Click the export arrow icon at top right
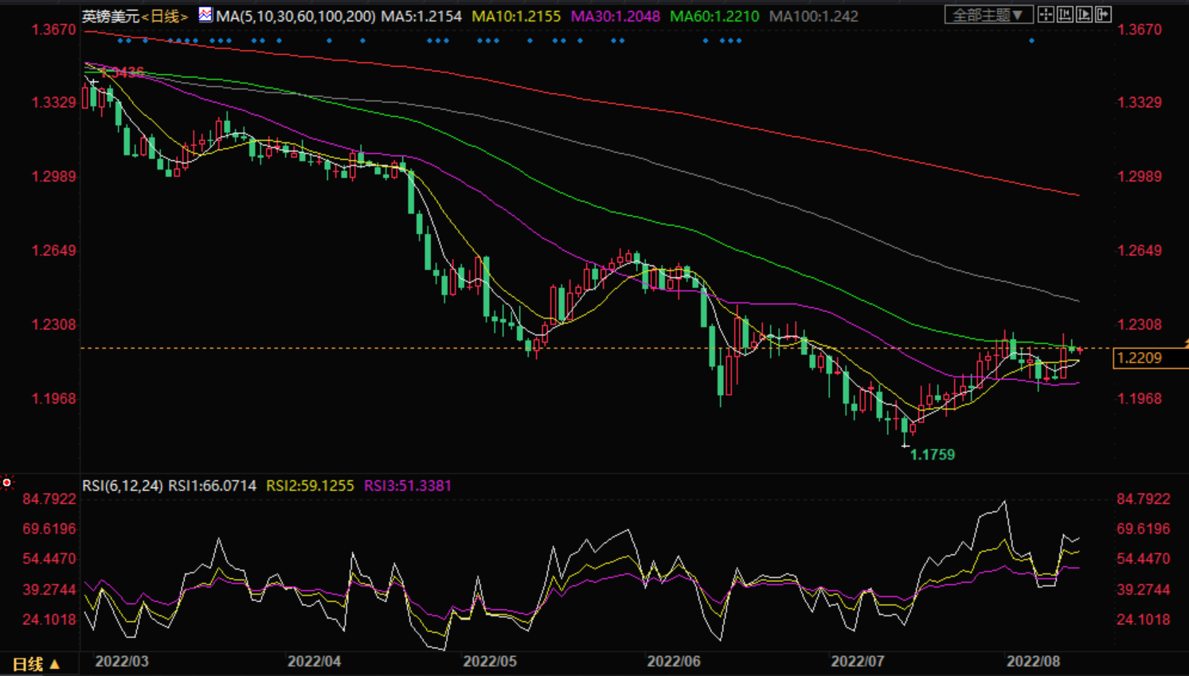1189x676 pixels. click(x=1103, y=14)
